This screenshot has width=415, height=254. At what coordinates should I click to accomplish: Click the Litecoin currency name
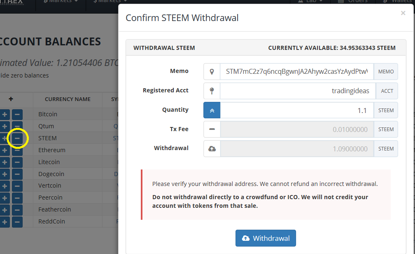point(49,162)
